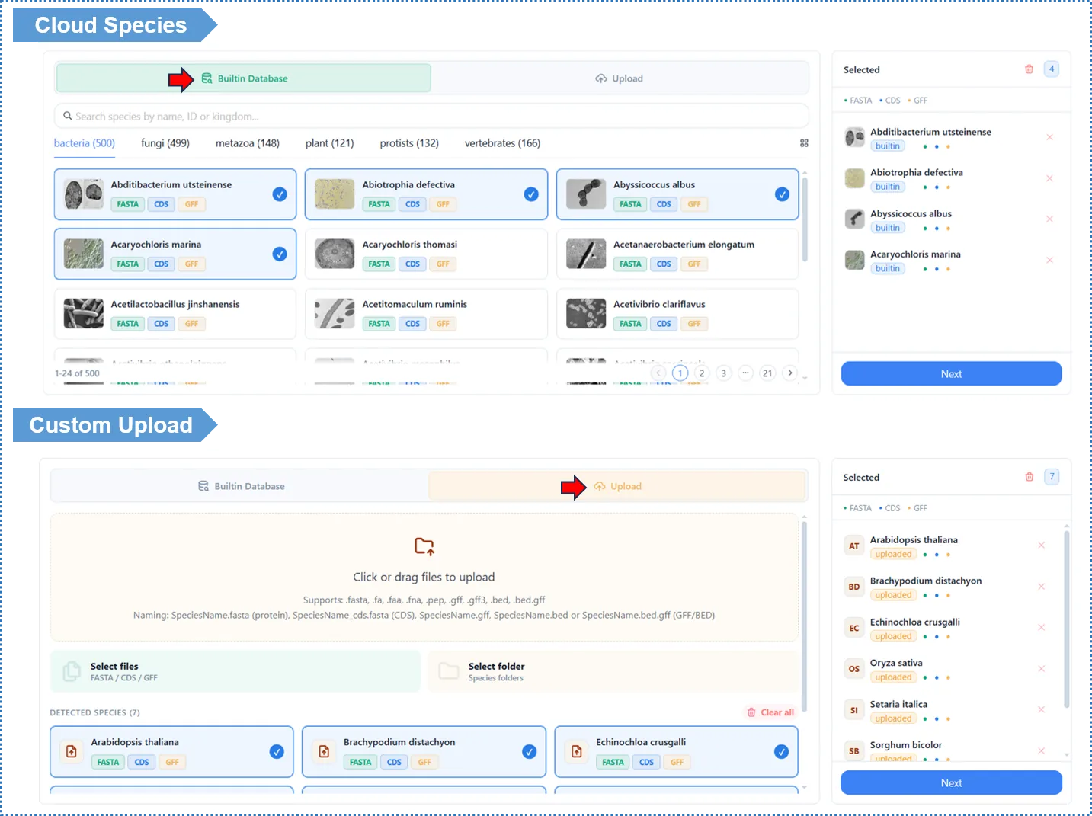
Task: Click scrollbar of custom upload area
Action: tap(804, 617)
